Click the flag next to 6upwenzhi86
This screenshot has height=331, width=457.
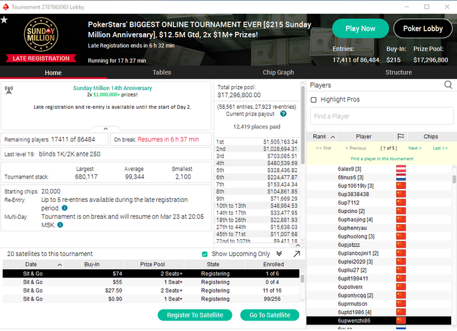401,321
